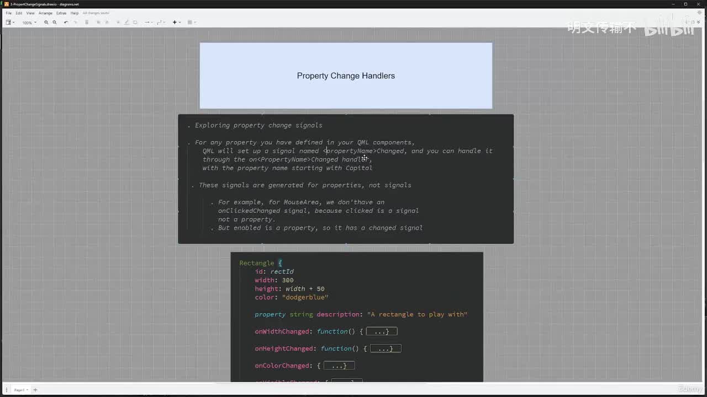Click the zoom out magnifier icon
Image resolution: width=707 pixels, height=397 pixels.
pyautogui.click(x=55, y=23)
